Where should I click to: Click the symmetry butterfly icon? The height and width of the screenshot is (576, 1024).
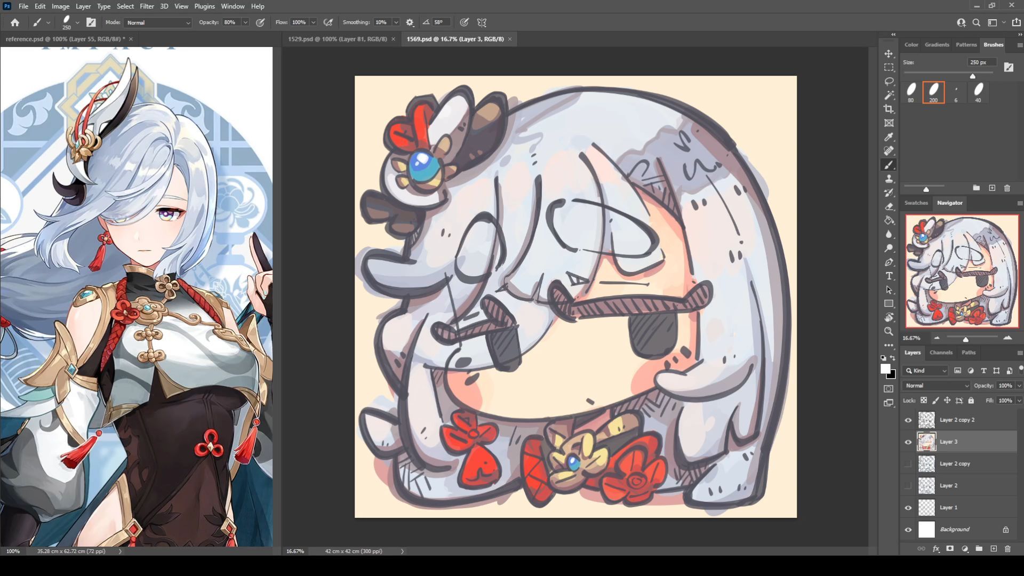click(x=482, y=22)
